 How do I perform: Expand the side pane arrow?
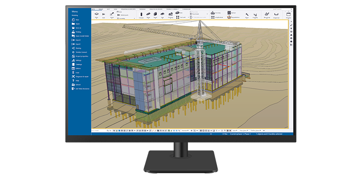(x=291, y=21)
